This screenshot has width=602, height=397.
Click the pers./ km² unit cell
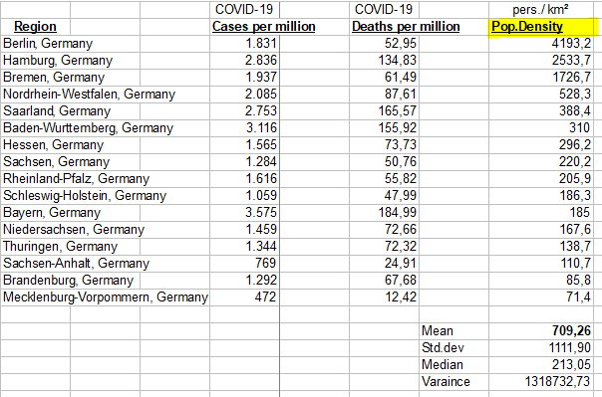540,10
